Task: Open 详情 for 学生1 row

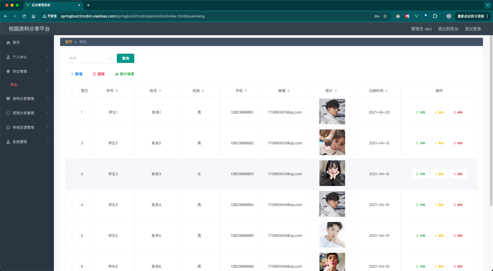Action: [x=420, y=112]
